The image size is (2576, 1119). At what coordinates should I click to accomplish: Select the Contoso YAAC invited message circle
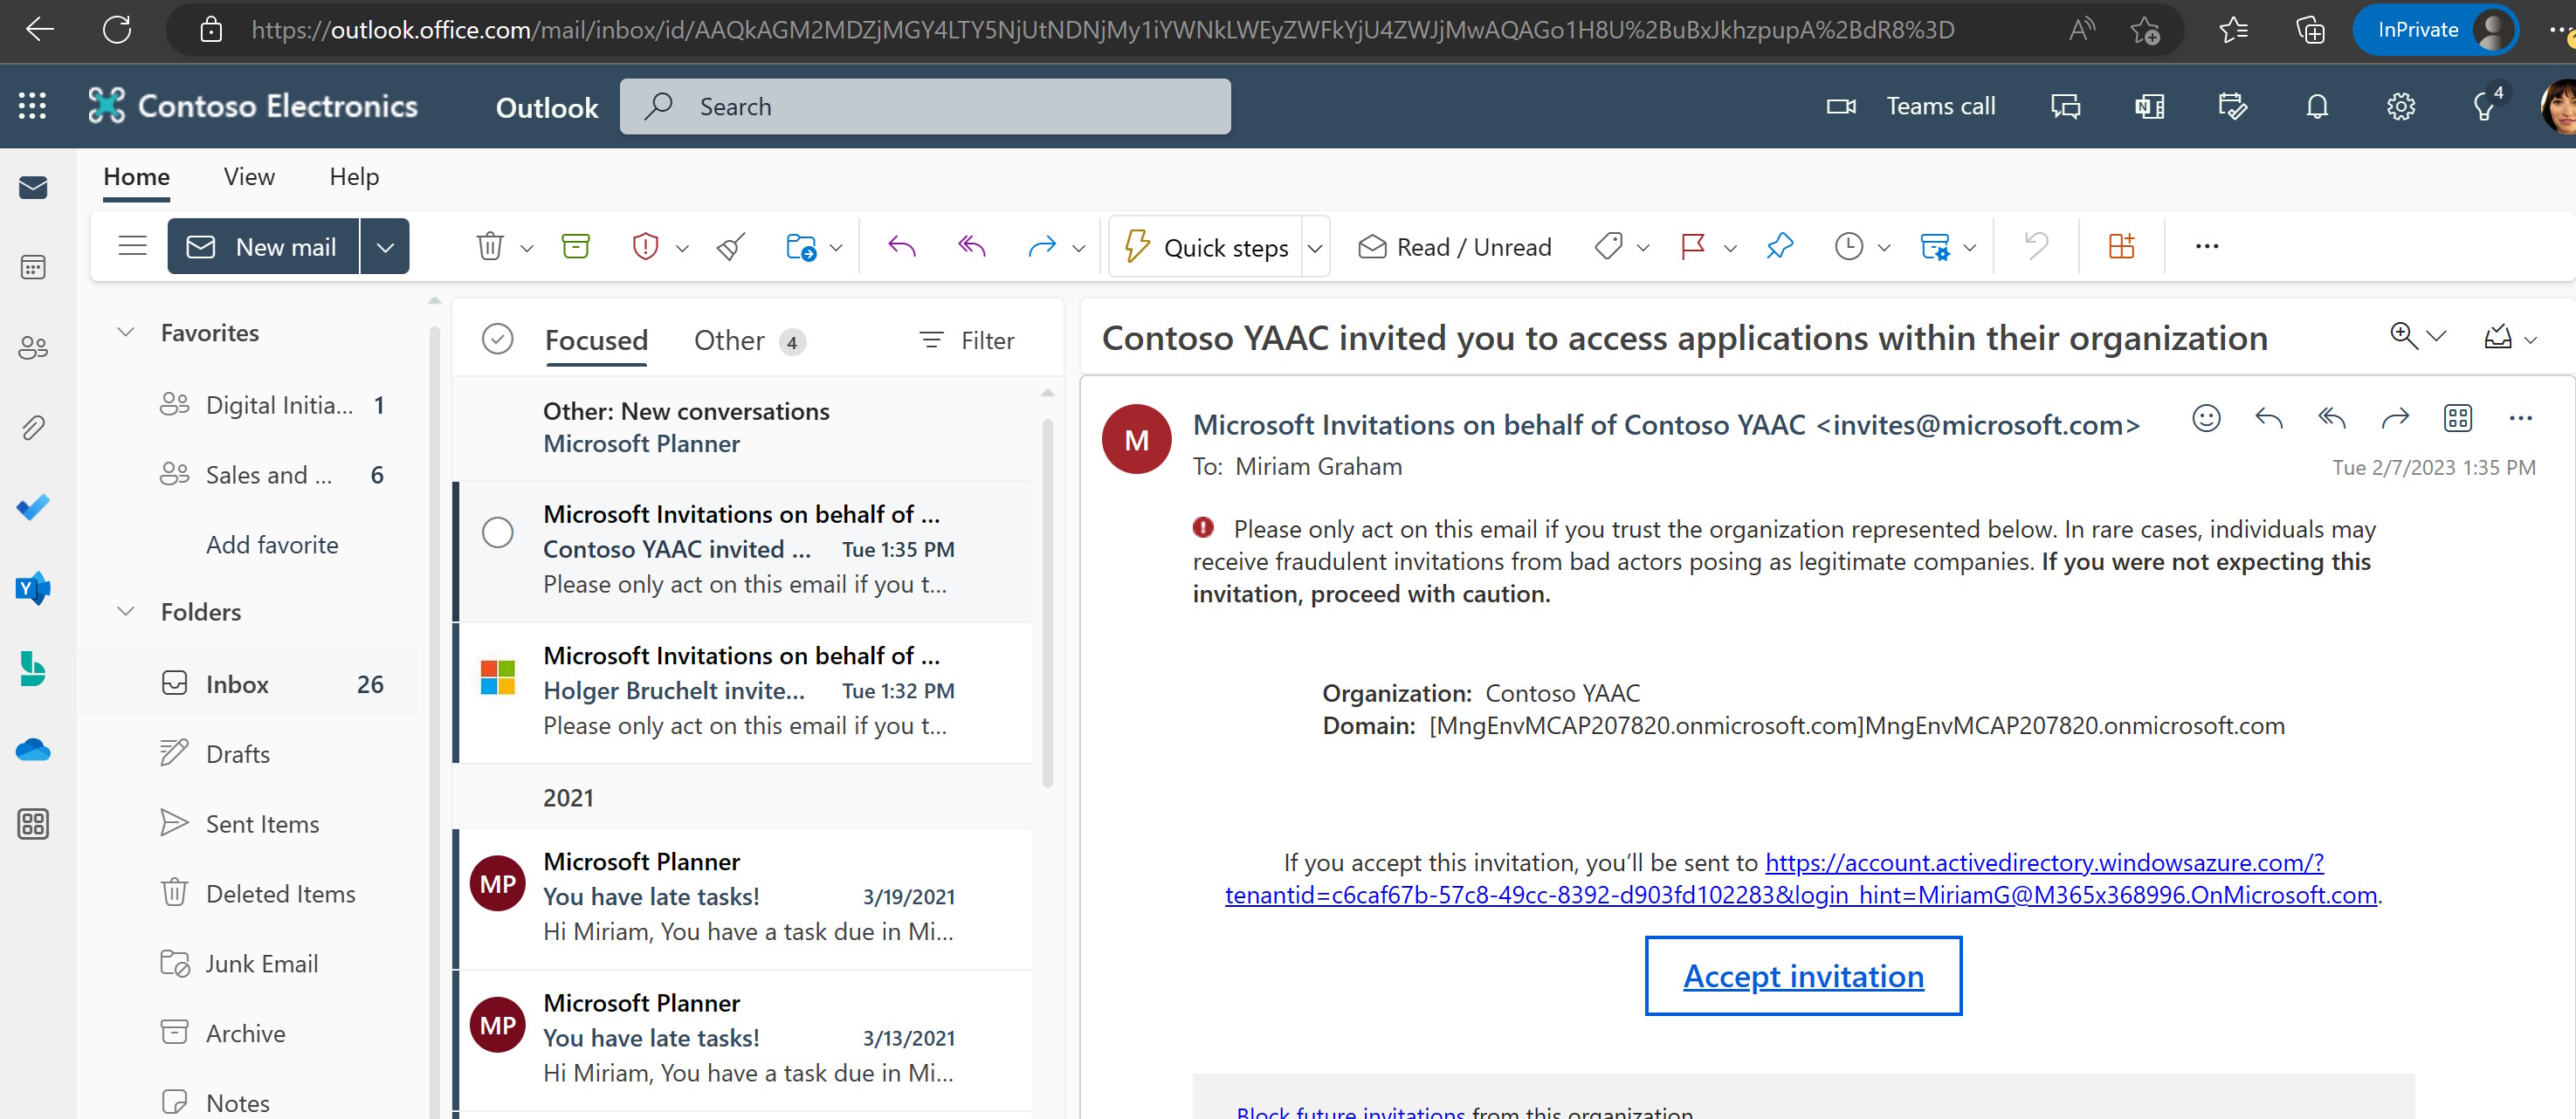(498, 532)
